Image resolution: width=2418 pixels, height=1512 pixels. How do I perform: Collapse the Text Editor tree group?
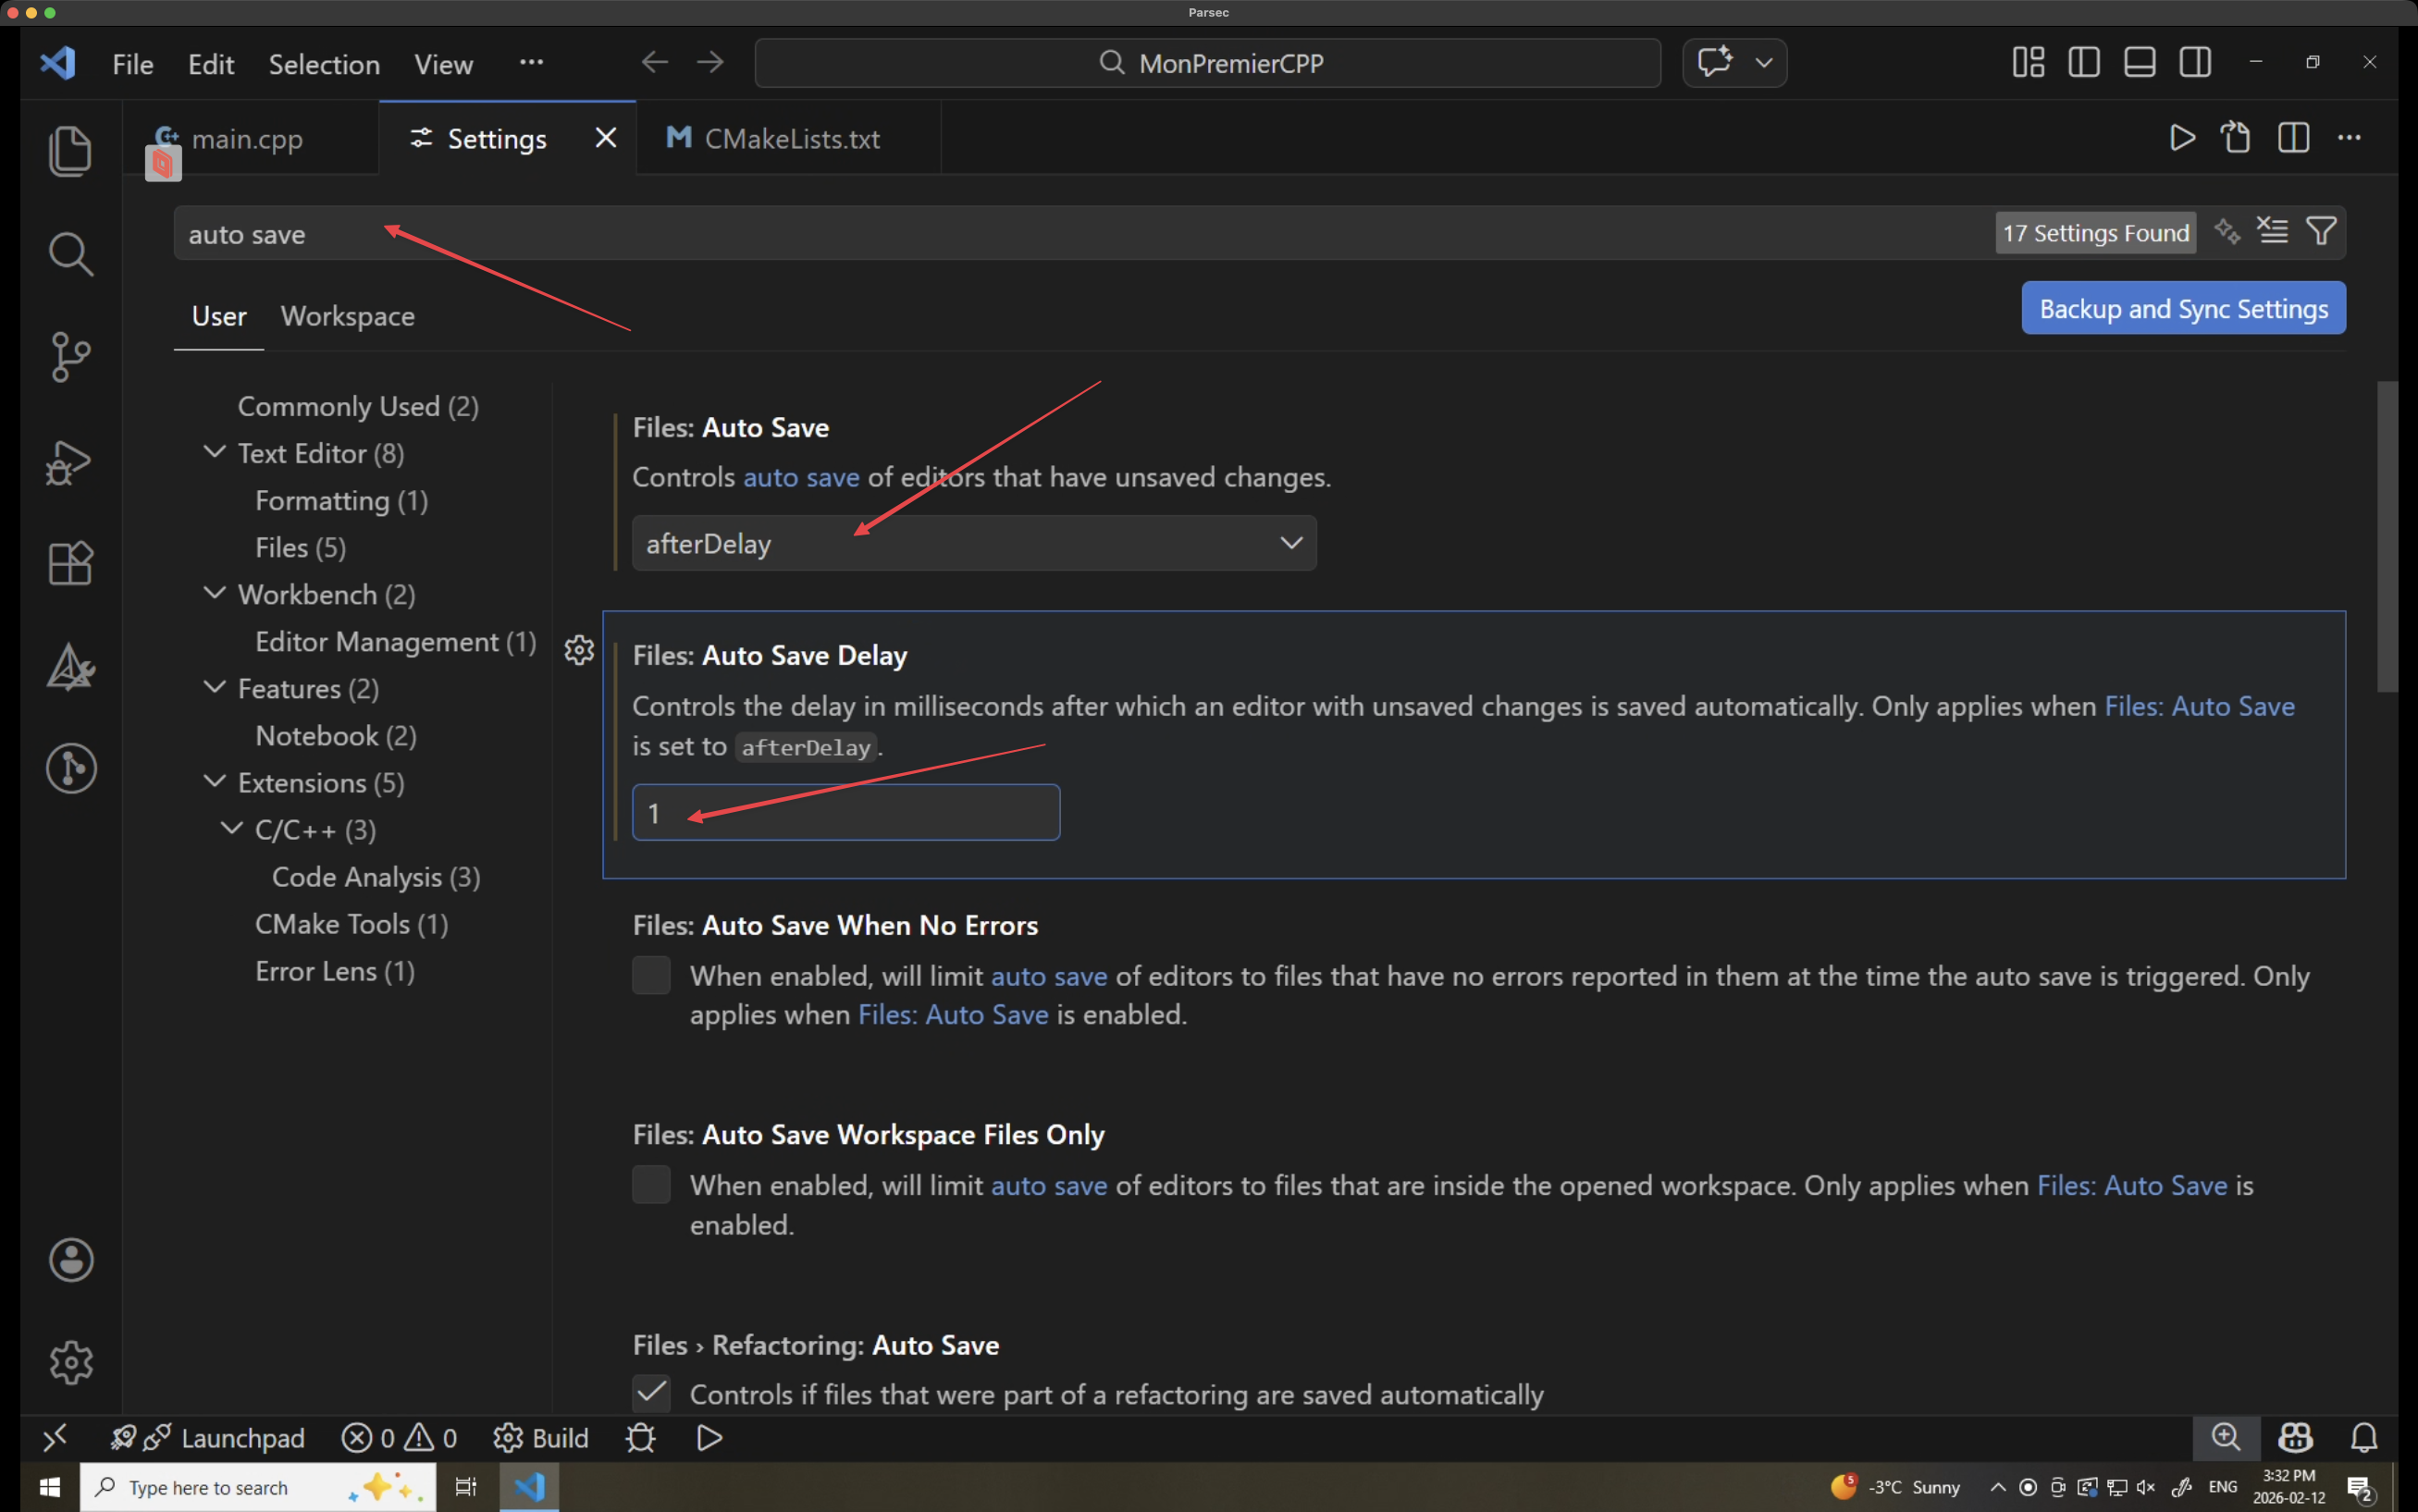coord(214,452)
